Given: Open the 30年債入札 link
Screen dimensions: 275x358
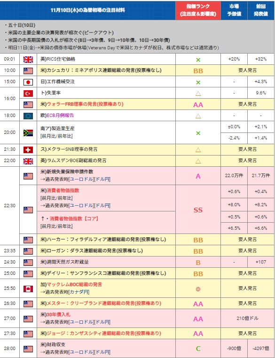Looking at the screenshot, I should point(59,314).
